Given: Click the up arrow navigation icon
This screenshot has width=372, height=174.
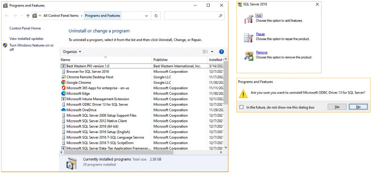Looking at the screenshot, I should click(x=28, y=16).
